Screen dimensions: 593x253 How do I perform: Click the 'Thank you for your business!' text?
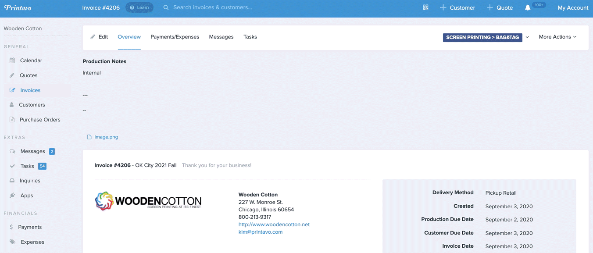coord(217,165)
